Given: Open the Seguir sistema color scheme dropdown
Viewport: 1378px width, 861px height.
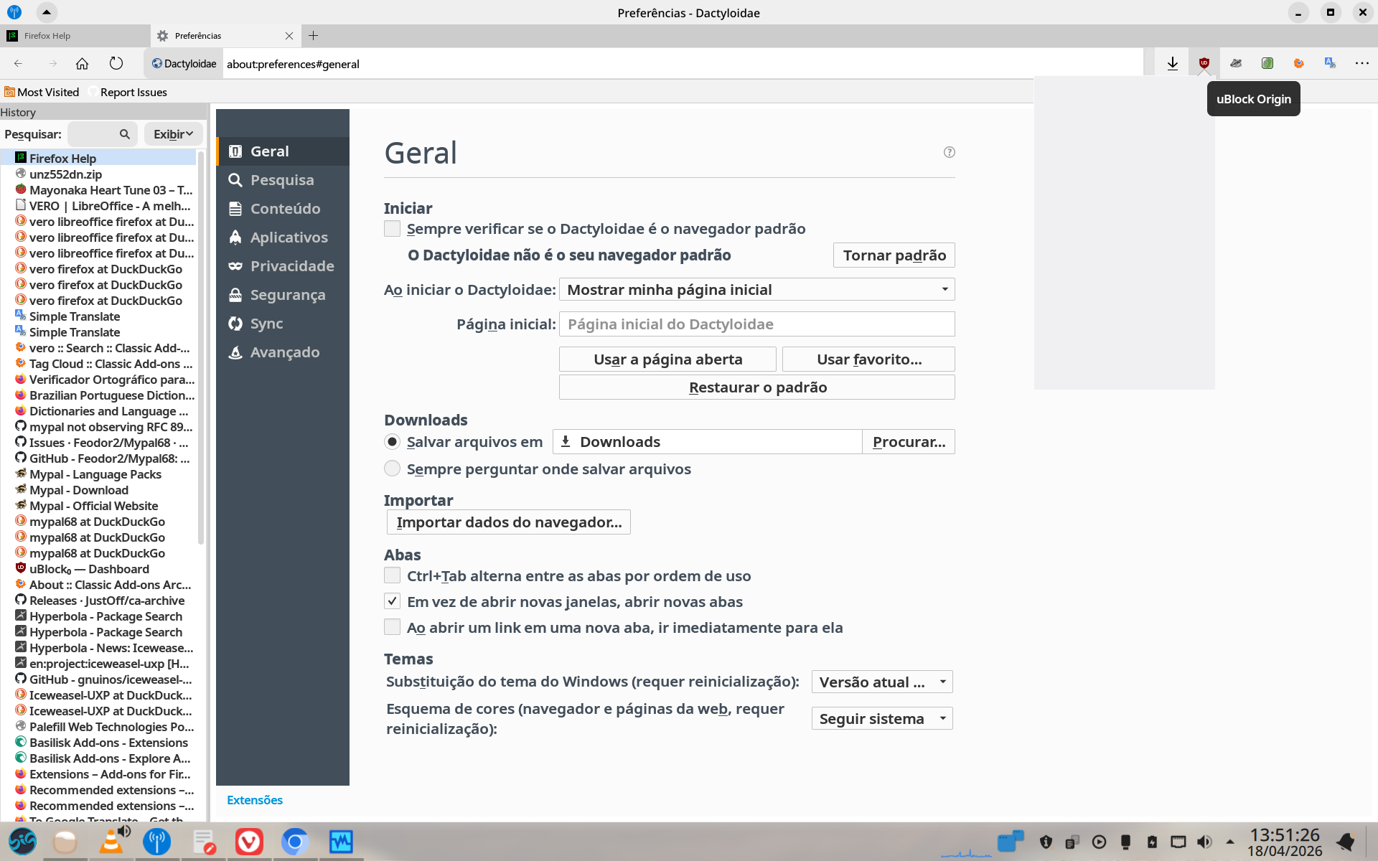Looking at the screenshot, I should click(881, 718).
